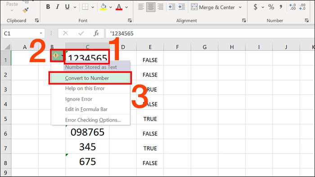Decrease decimal places
Screen dimensions: 315x177
pos(302,7)
